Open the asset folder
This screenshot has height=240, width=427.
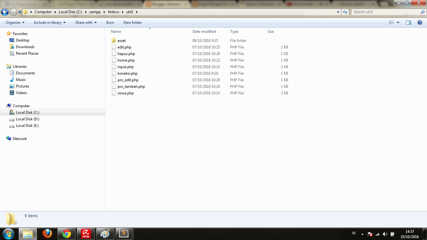pyautogui.click(x=122, y=40)
